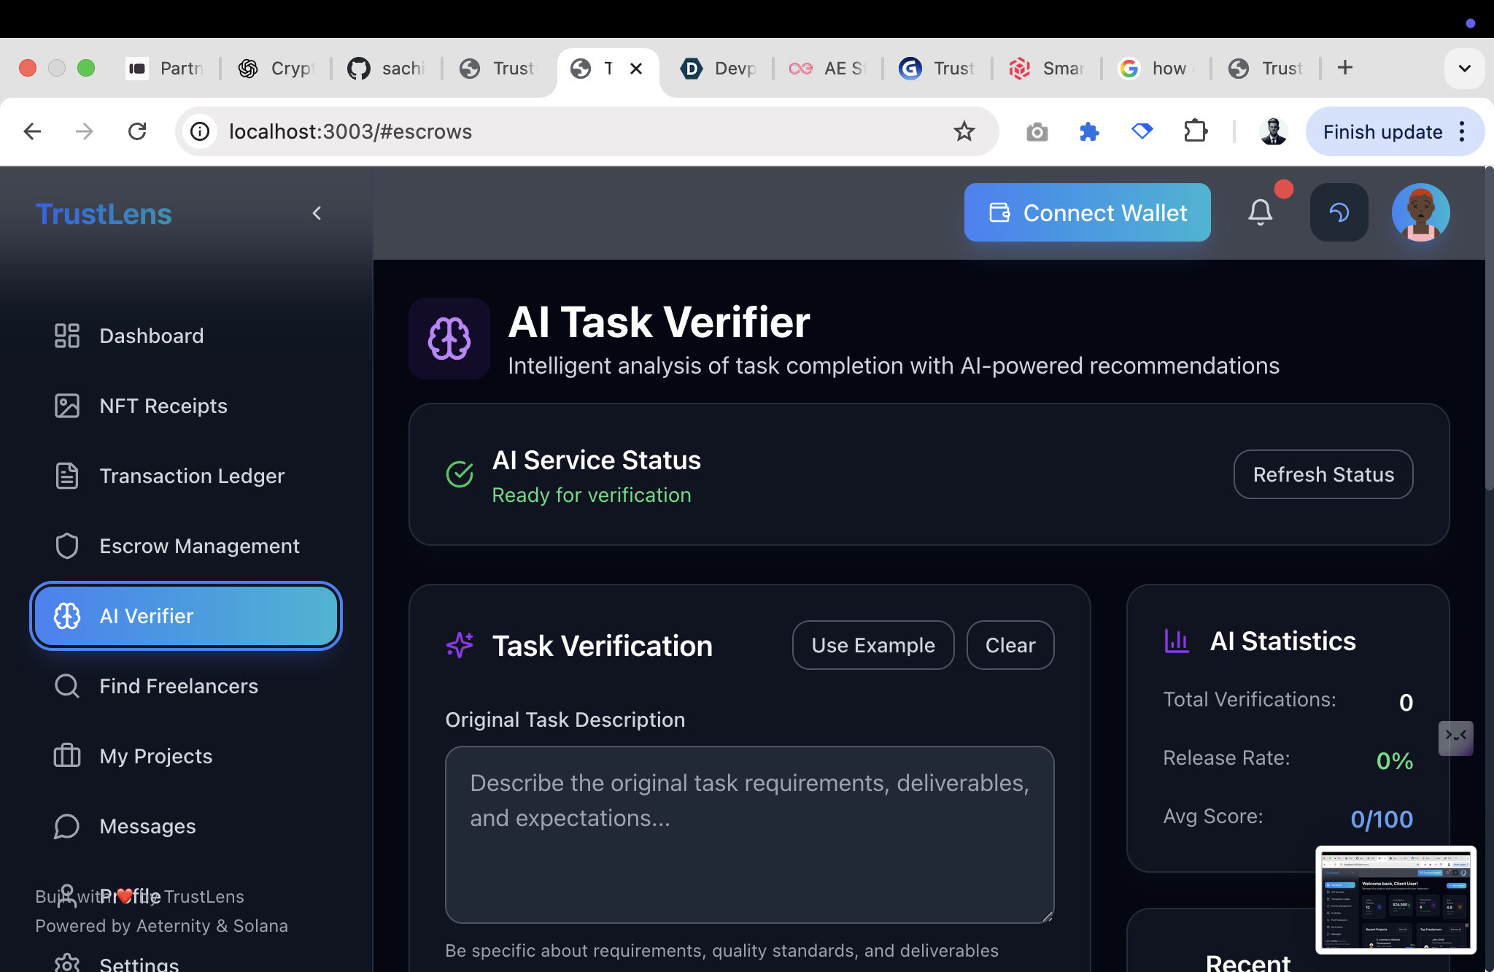Click the refresh spinner icon in header

1339,212
